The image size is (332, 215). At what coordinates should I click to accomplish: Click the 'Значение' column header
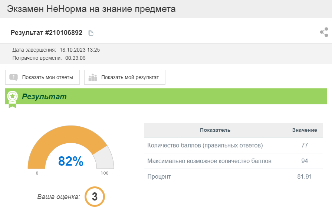click(304, 130)
